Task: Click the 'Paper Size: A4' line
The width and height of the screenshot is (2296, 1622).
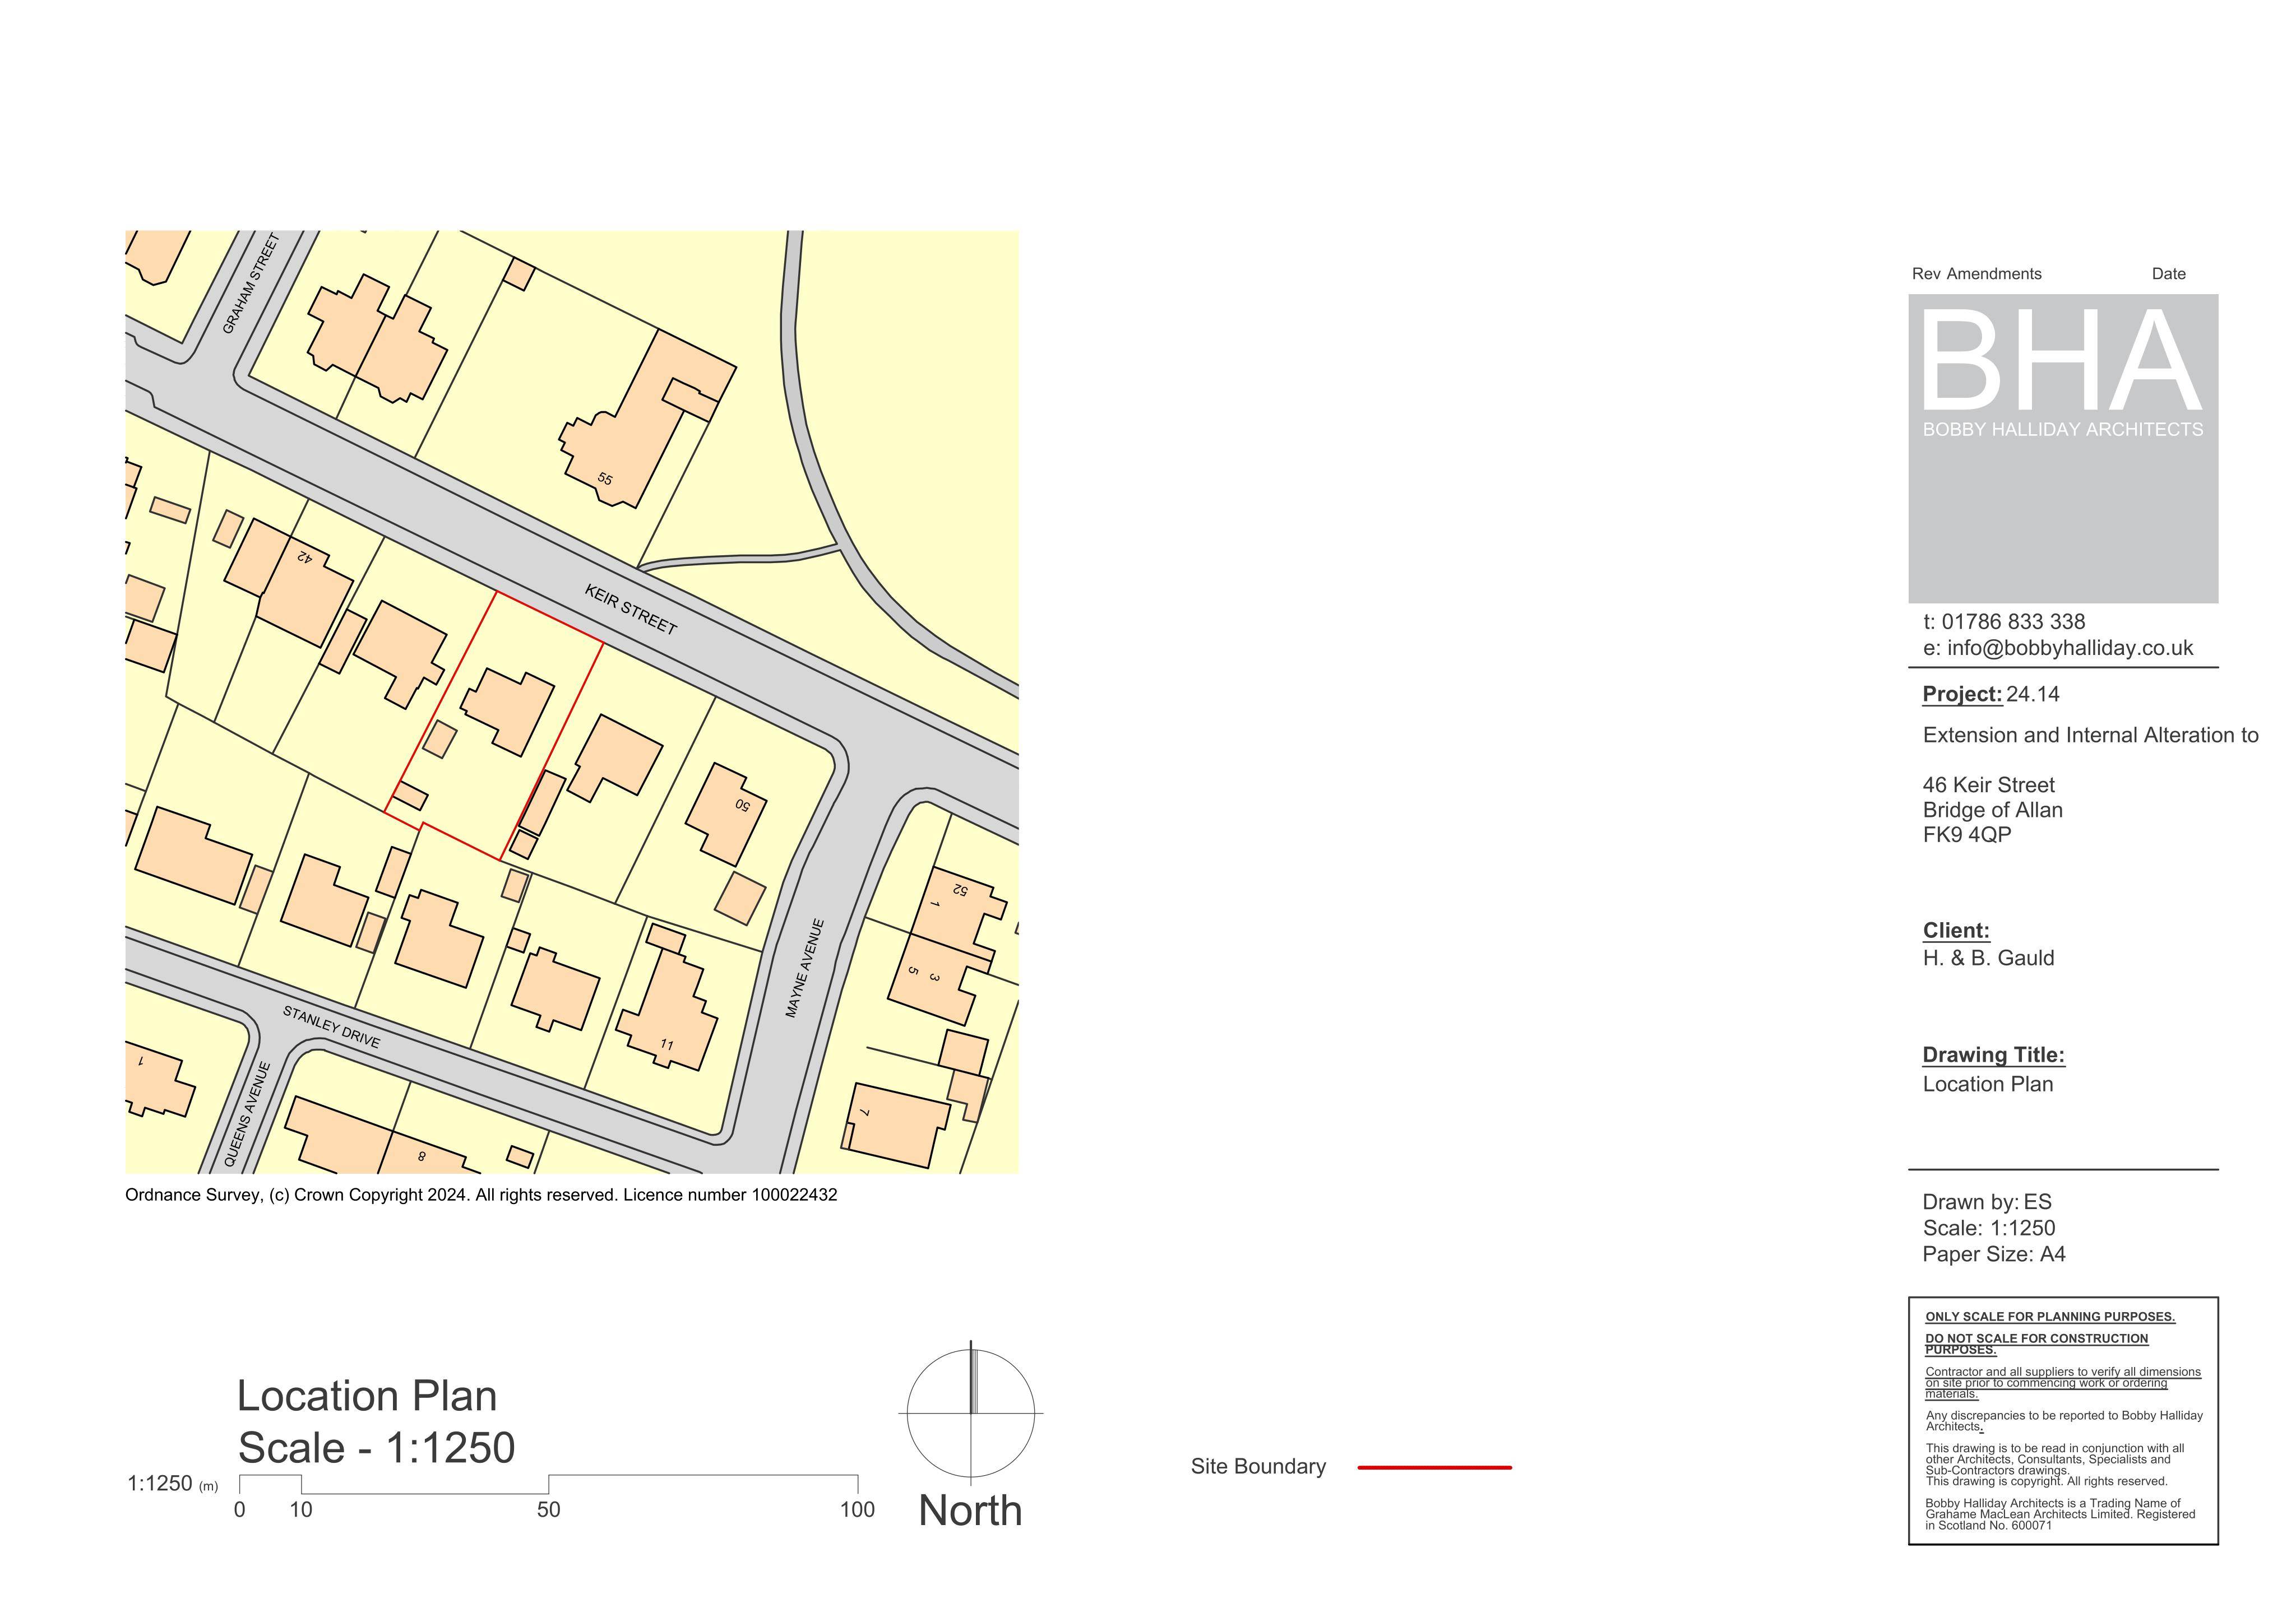Action: pos(1993,1254)
